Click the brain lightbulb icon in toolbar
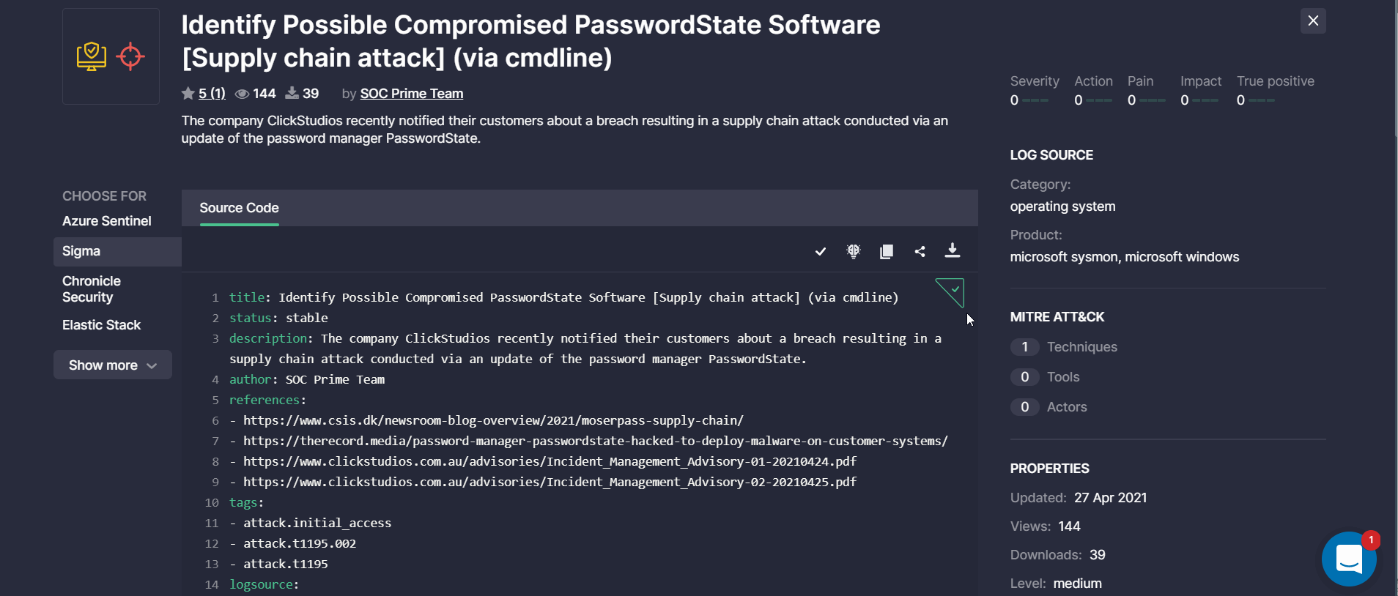This screenshot has height=596, width=1398. tap(854, 252)
